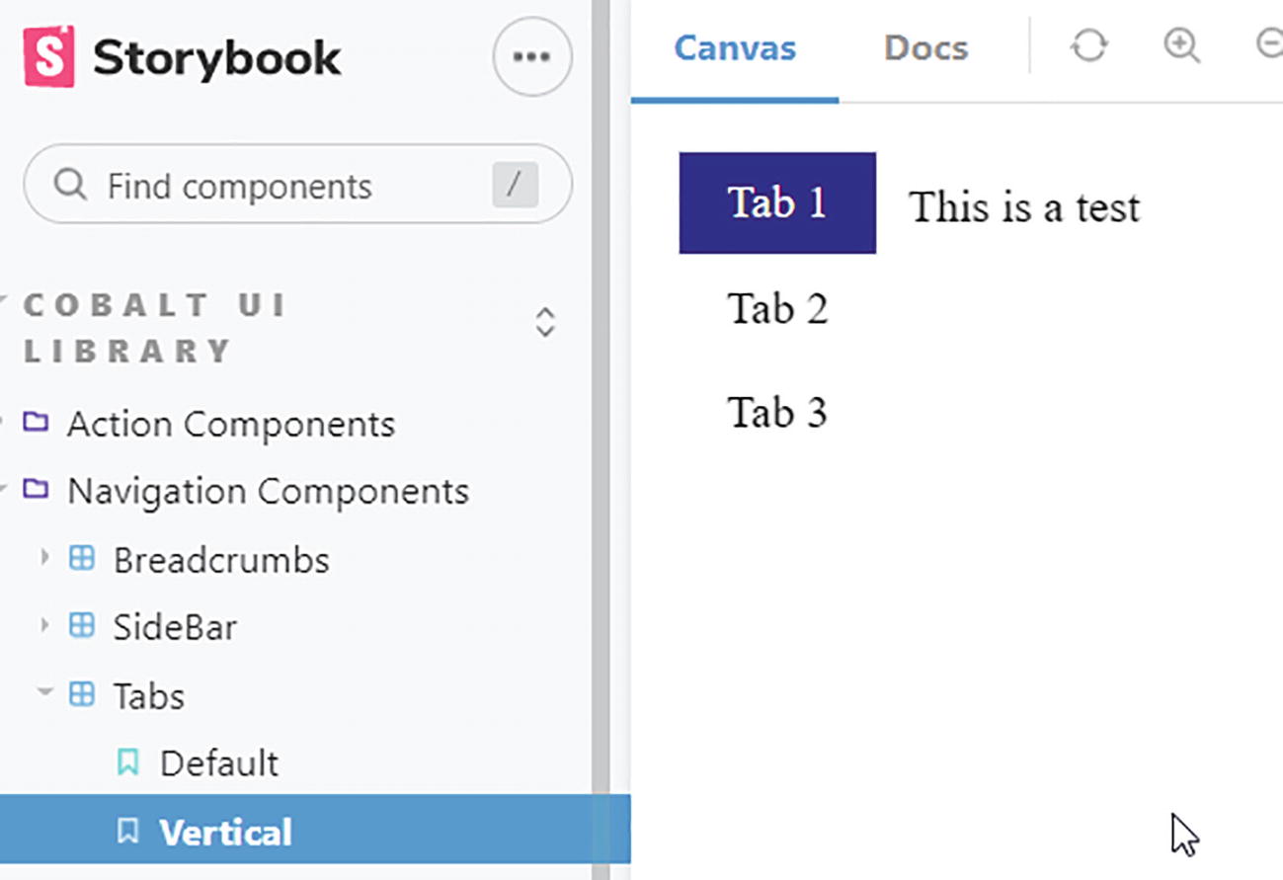Toggle expand/collapse all for Cobalt UI Library
Image resolution: width=1283 pixels, height=880 pixels.
tap(545, 322)
